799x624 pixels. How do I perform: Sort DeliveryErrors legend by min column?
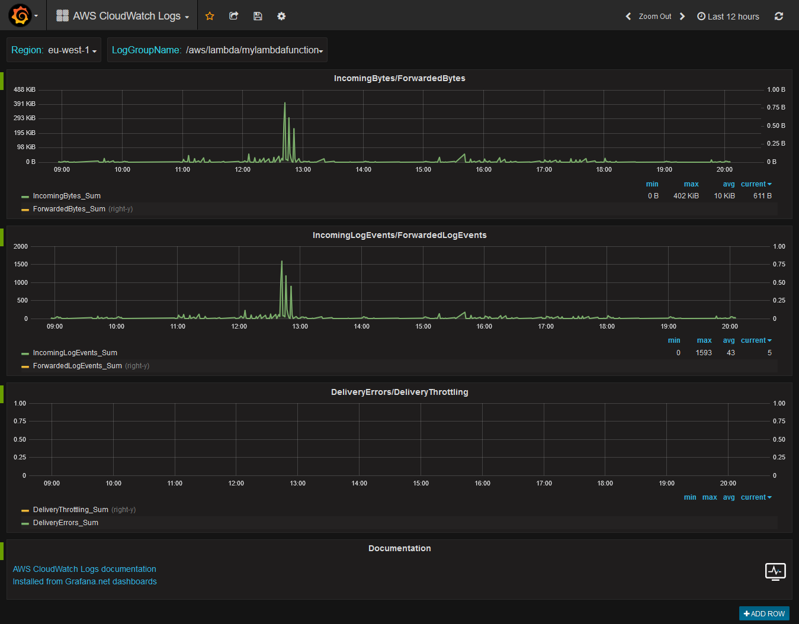pos(690,497)
